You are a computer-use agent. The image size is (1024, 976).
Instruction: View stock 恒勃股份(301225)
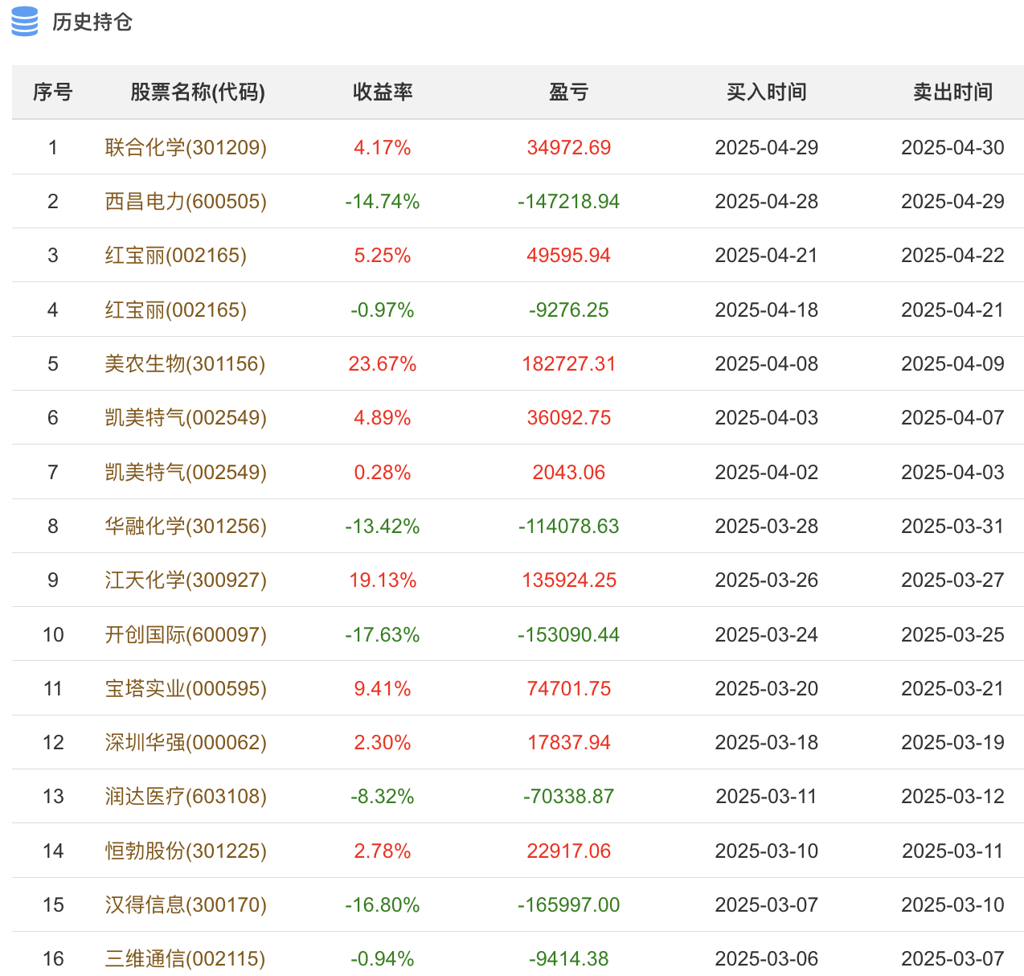186,851
